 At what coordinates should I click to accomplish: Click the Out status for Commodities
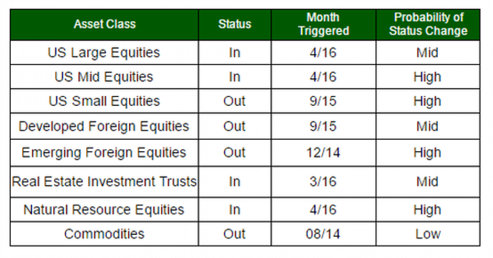[x=235, y=234]
